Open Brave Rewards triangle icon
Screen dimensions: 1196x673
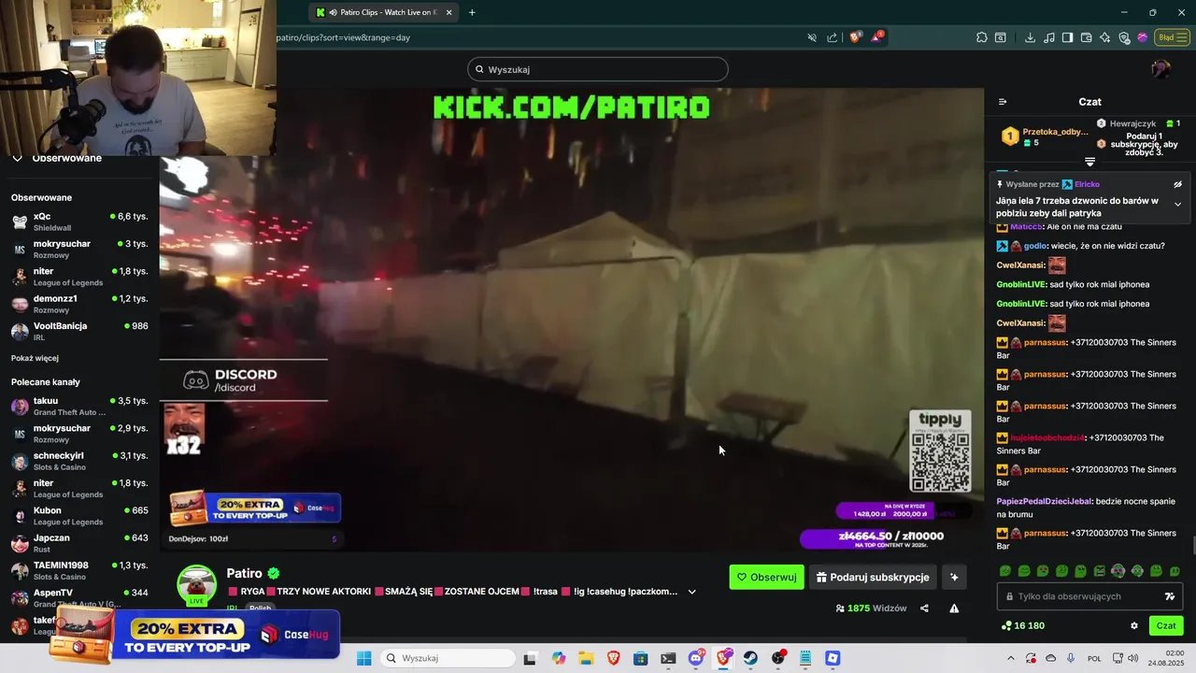tap(876, 37)
